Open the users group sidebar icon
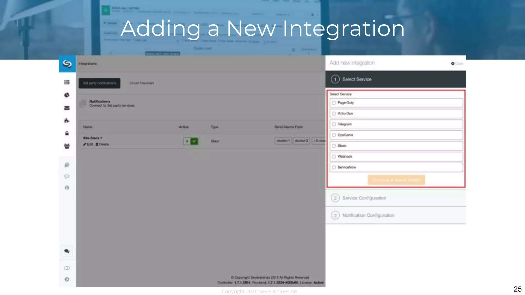Screen dimensions: 525x295 click(x=67, y=146)
